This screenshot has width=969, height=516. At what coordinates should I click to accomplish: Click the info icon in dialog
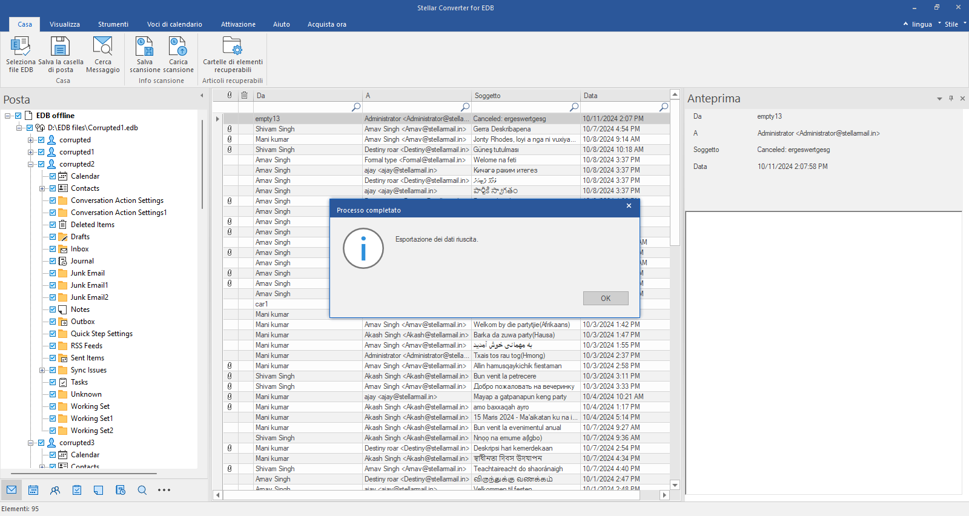(x=363, y=248)
